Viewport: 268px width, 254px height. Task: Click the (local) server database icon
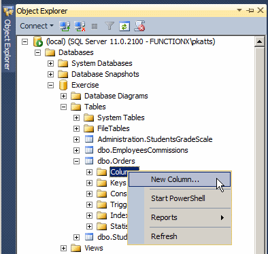tap(38, 41)
